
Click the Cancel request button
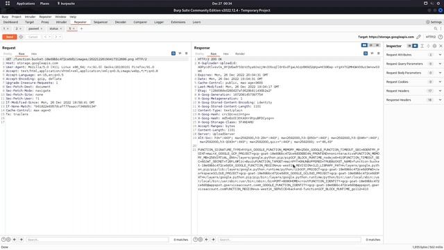[x=33, y=37]
